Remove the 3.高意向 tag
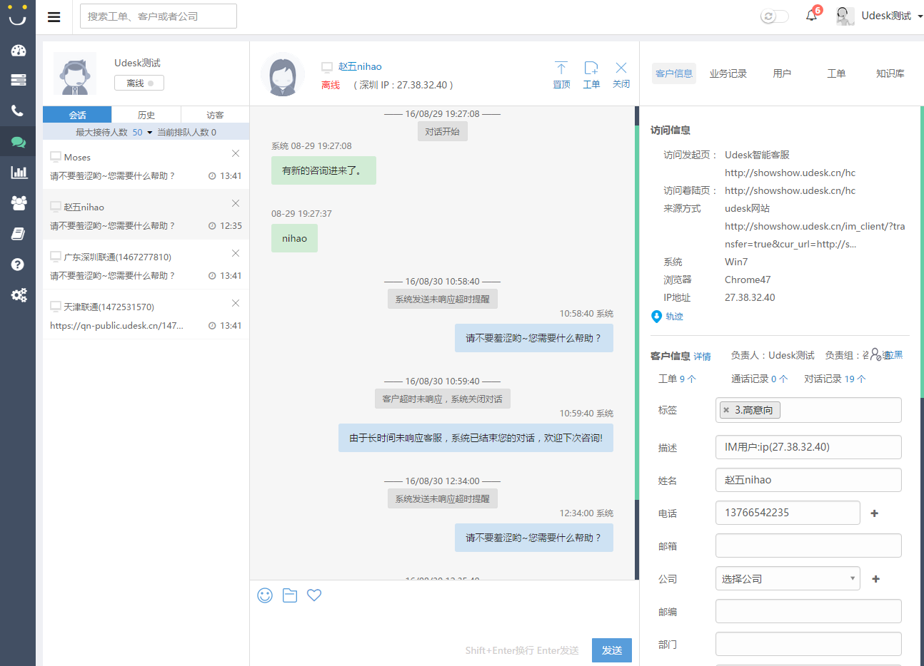 click(726, 410)
